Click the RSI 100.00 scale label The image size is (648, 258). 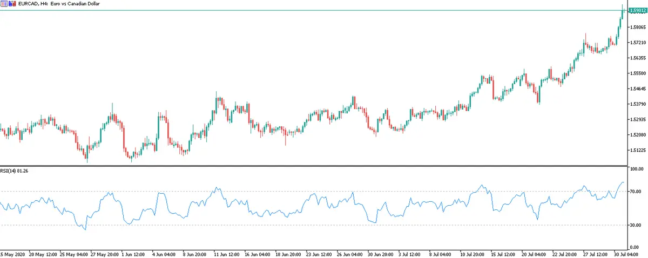click(x=637, y=169)
